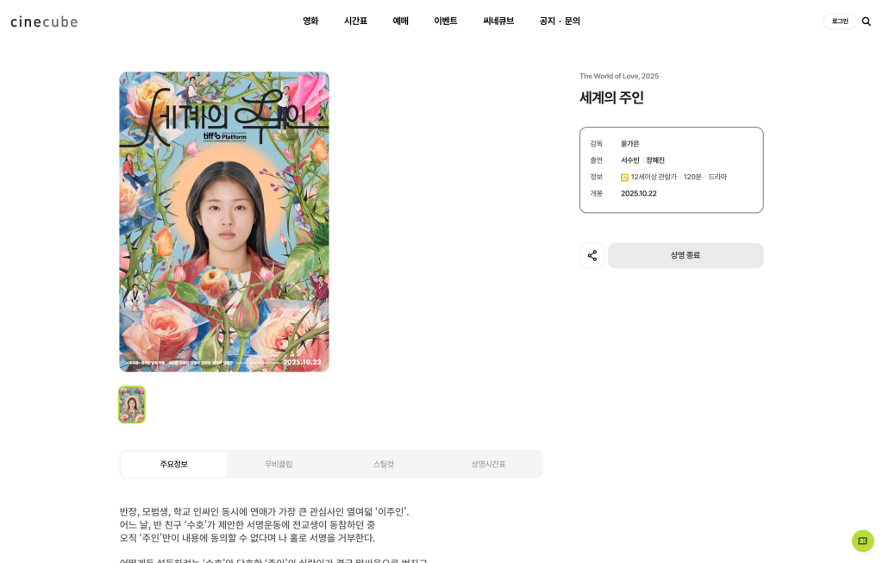This screenshot has width=883, height=563.
Task: Open the 공지 · 문의 menu
Action: [559, 21]
